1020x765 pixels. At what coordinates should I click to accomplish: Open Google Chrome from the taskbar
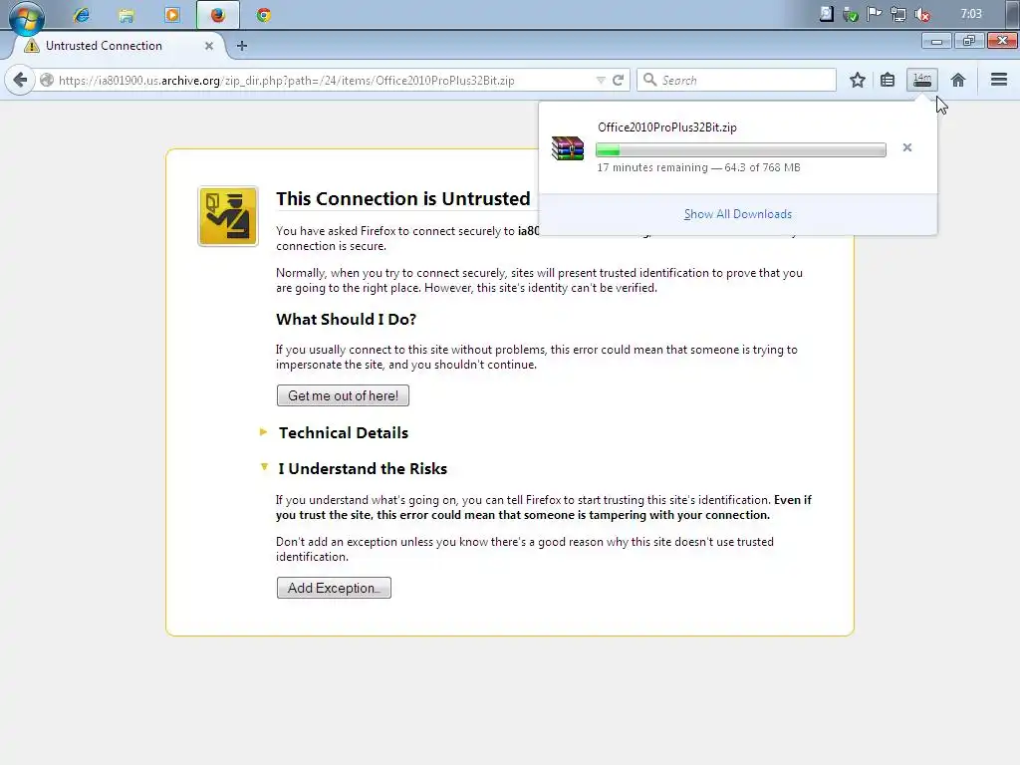[263, 15]
